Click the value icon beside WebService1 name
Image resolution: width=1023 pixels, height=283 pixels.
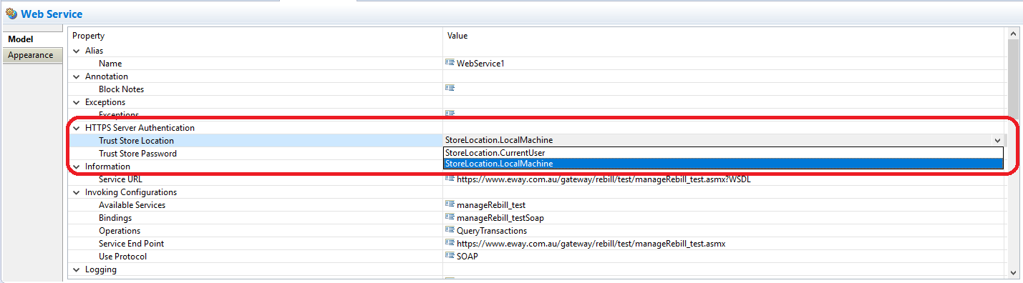(450, 63)
